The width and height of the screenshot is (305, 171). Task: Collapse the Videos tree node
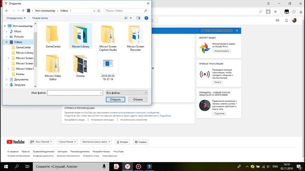(7, 42)
